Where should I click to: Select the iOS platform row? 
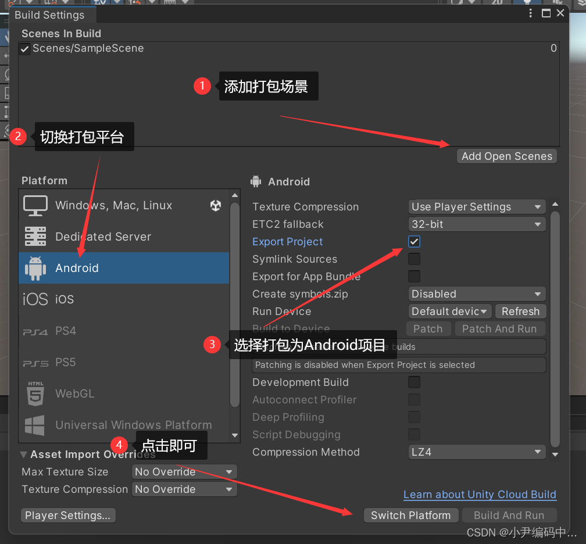[124, 299]
